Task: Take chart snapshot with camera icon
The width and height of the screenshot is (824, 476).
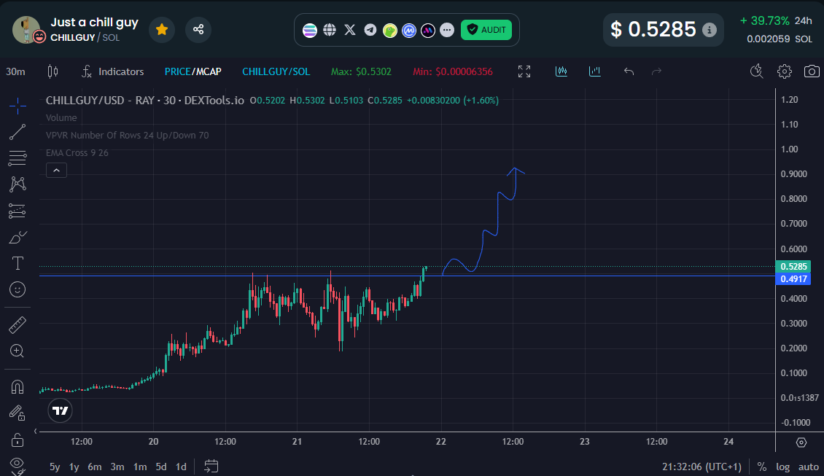Action: coord(812,71)
